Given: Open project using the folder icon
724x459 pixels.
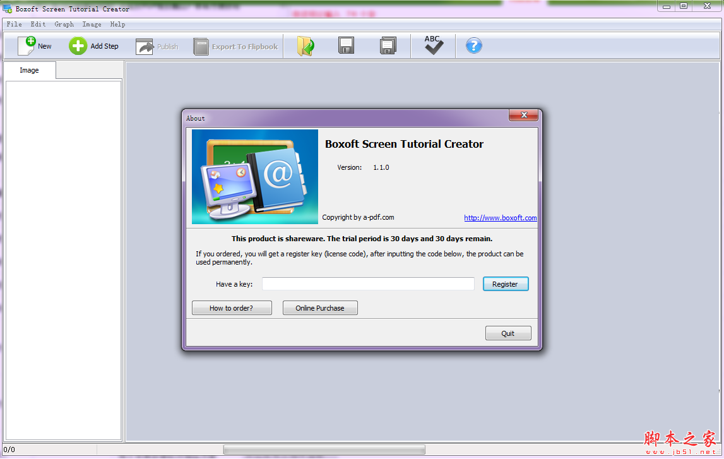Looking at the screenshot, I should click(306, 46).
